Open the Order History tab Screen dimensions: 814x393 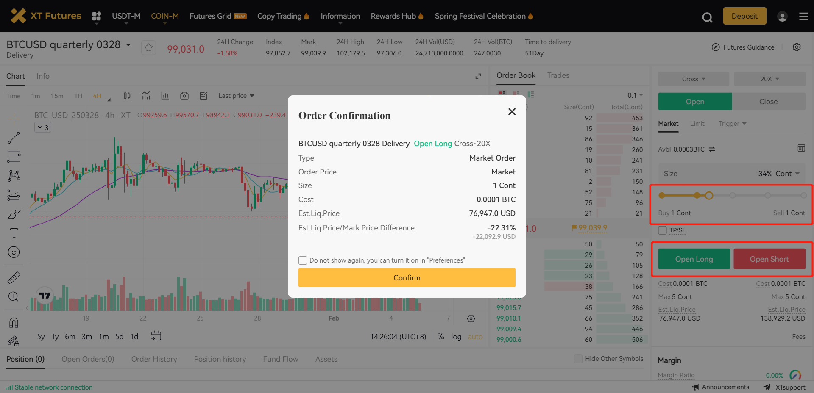click(x=154, y=359)
